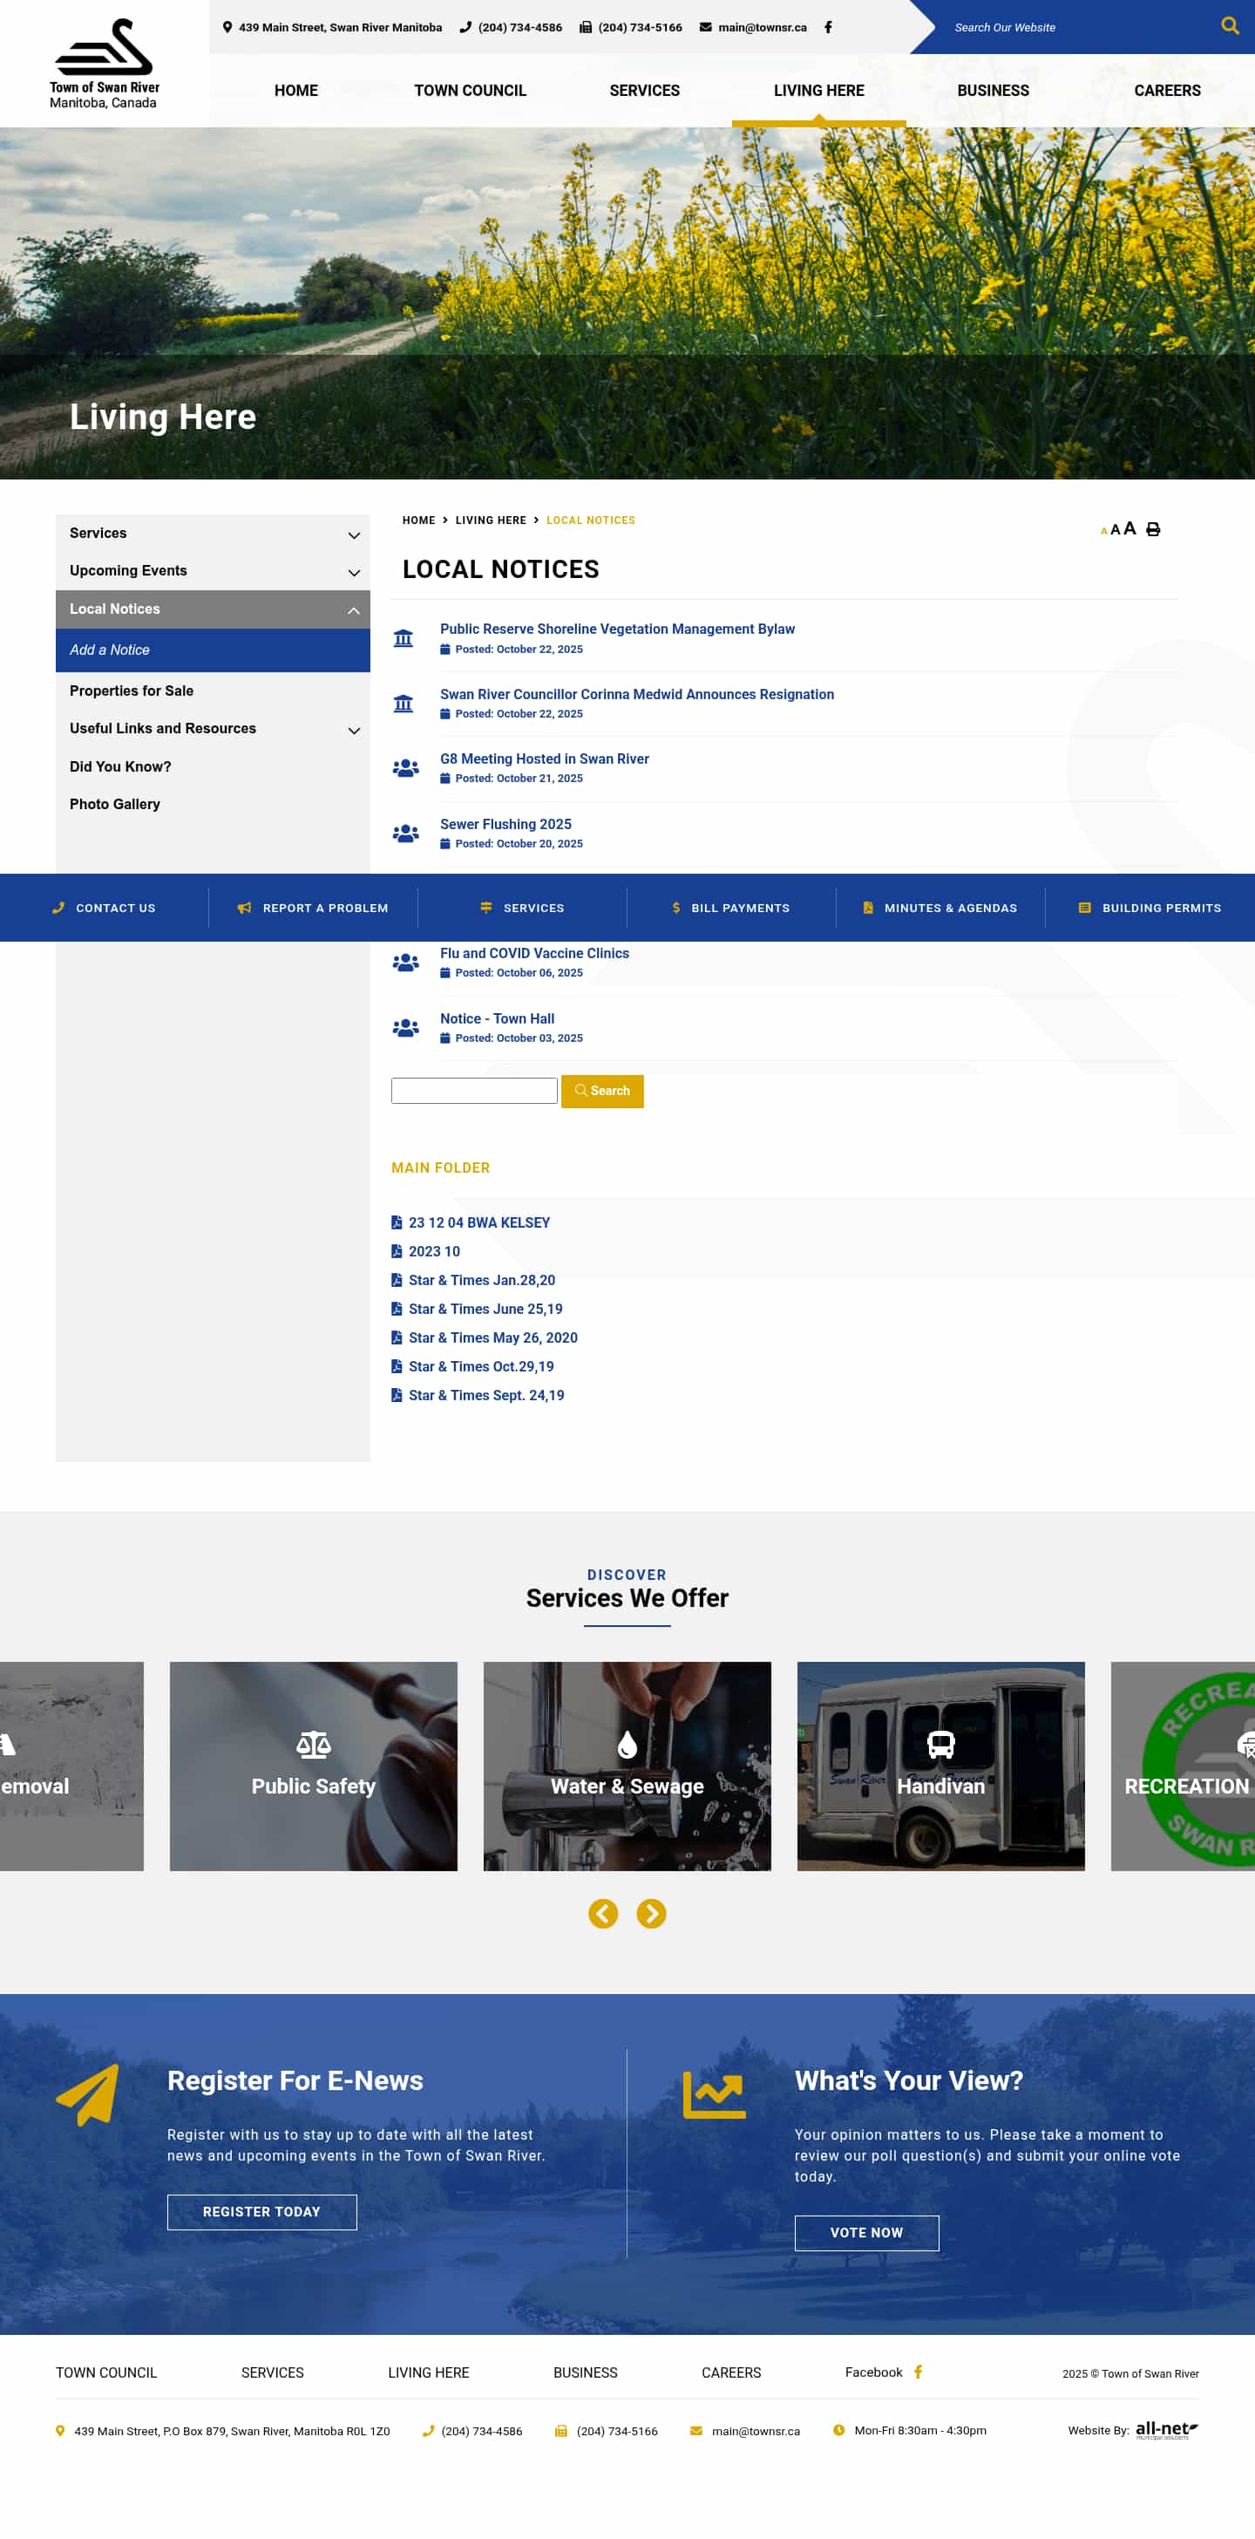1255x2539 pixels.
Task: Open the Public Safety service card
Action: 313,1766
